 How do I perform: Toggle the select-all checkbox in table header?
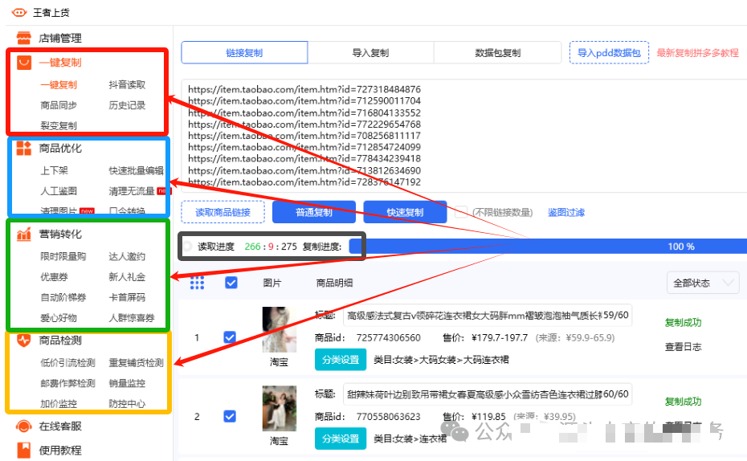[x=231, y=283]
